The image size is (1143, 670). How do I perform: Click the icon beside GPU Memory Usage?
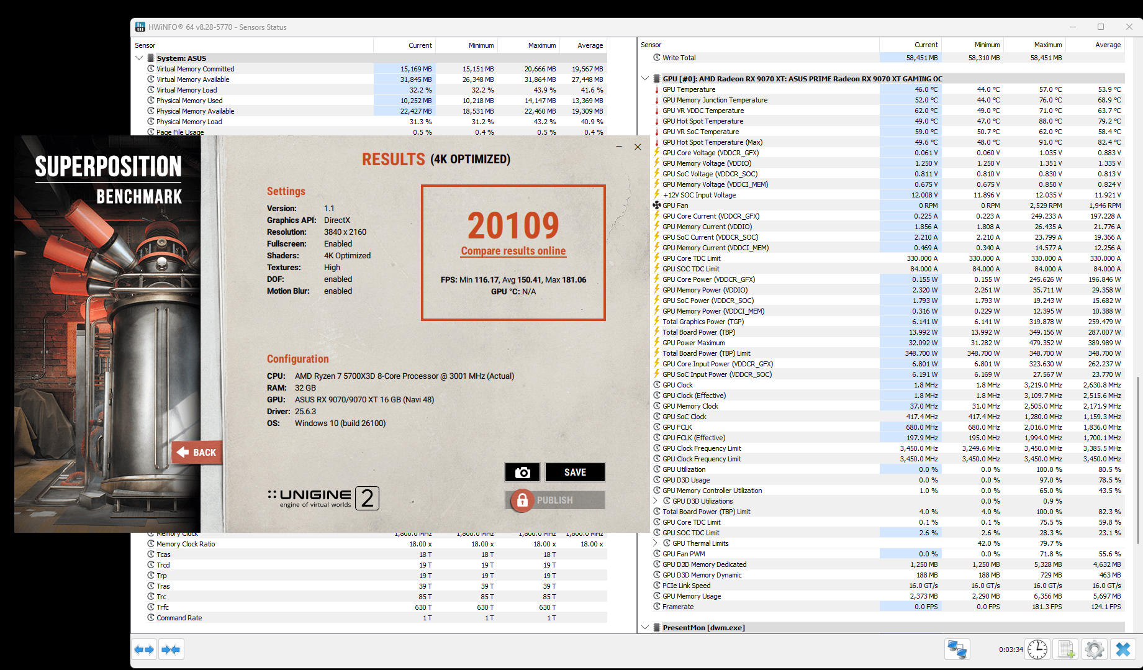click(x=657, y=596)
